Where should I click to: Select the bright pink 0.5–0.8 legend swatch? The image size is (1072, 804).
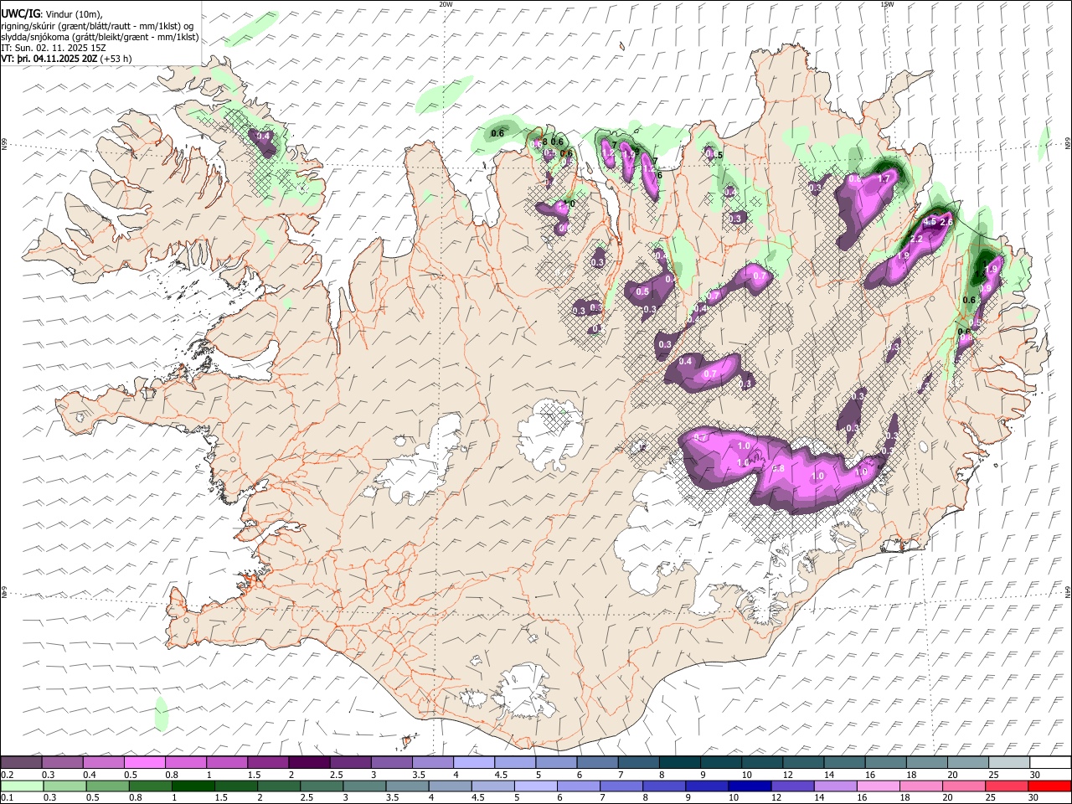pos(144,762)
